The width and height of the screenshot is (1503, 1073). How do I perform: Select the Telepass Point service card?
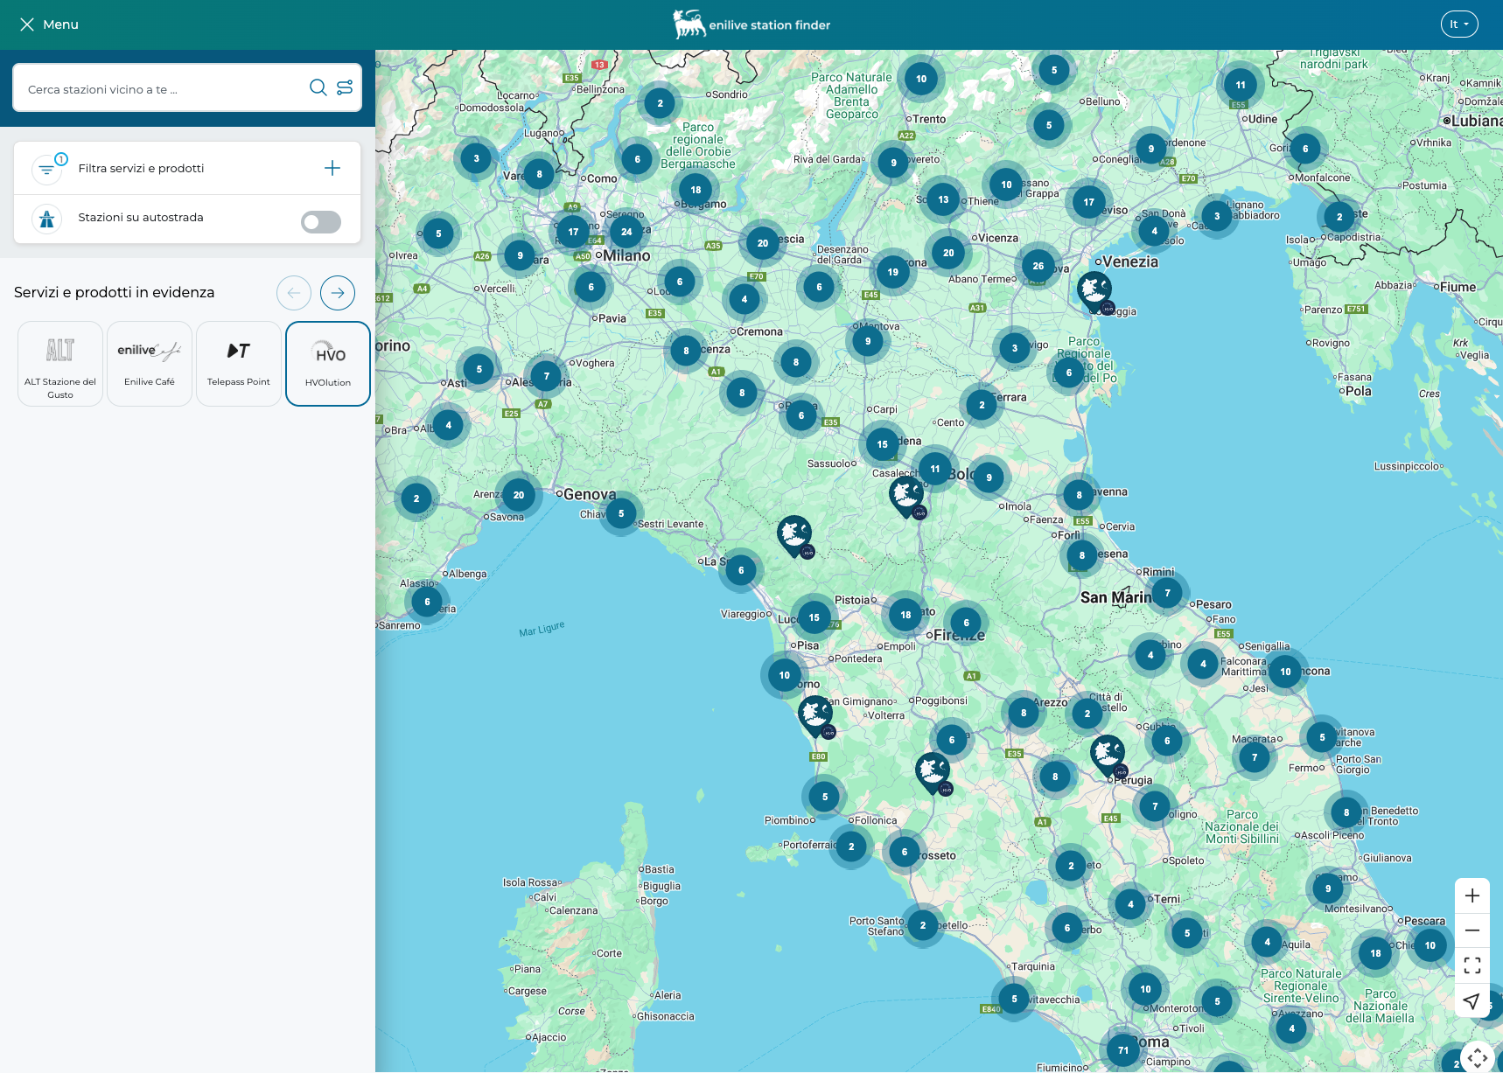(238, 363)
